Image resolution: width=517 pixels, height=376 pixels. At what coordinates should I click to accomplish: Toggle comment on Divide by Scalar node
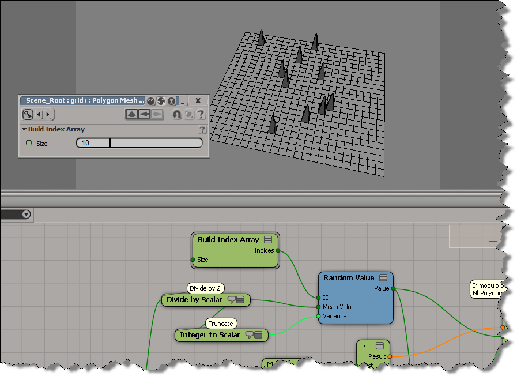point(231,300)
